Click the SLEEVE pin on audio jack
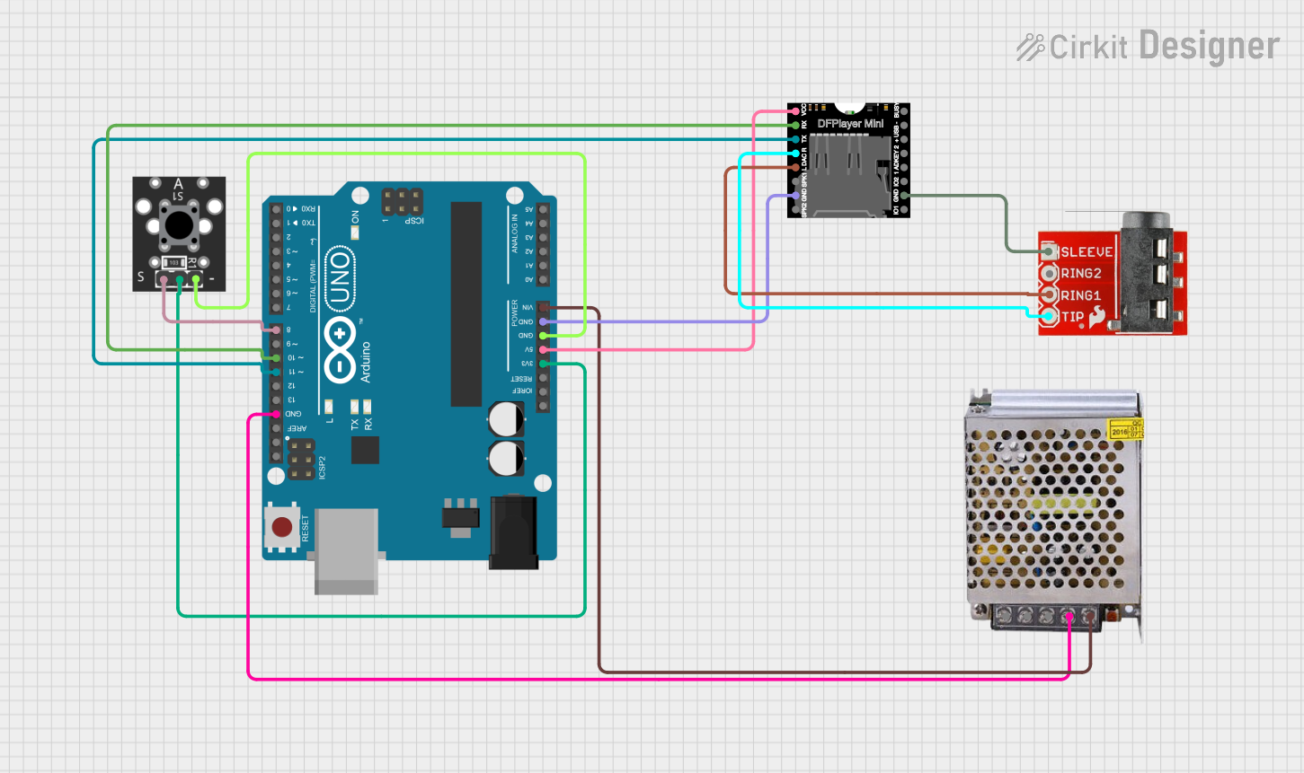This screenshot has width=1304, height=773. pyautogui.click(x=1048, y=251)
